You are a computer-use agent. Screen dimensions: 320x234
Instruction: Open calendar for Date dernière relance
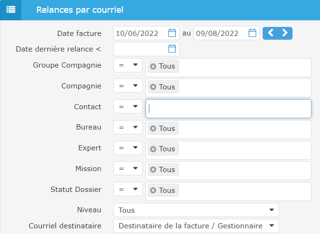172,49
